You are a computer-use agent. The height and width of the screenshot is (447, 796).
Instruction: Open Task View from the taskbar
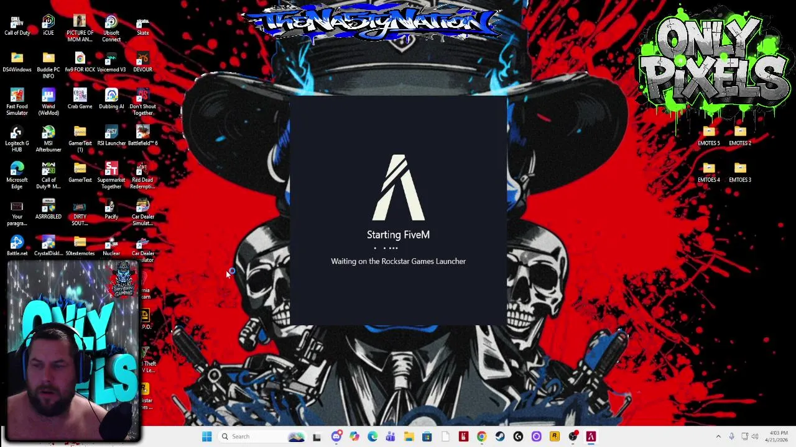tap(317, 436)
